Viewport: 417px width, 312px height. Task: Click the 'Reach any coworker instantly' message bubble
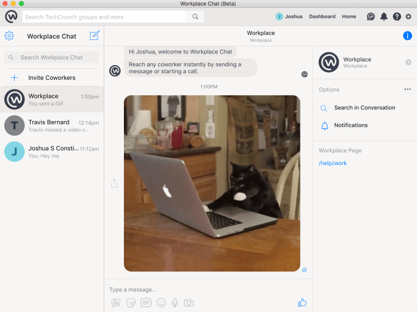191,68
